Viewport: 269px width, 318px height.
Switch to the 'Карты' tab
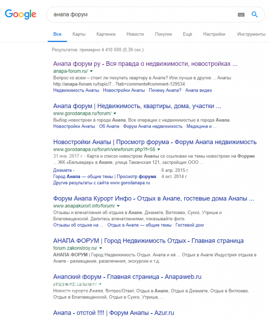coord(79,34)
